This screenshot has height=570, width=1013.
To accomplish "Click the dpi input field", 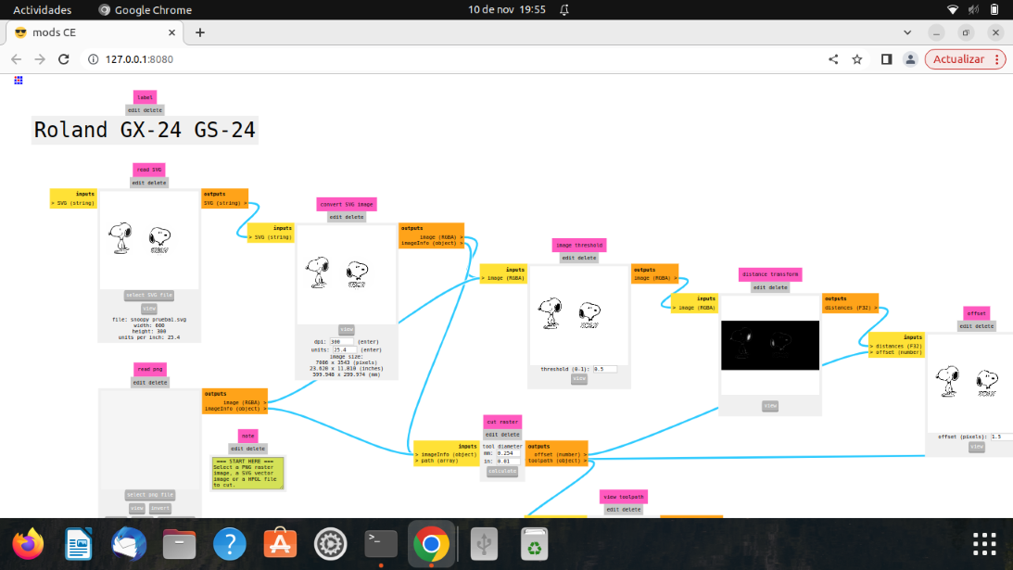I will 342,342.
